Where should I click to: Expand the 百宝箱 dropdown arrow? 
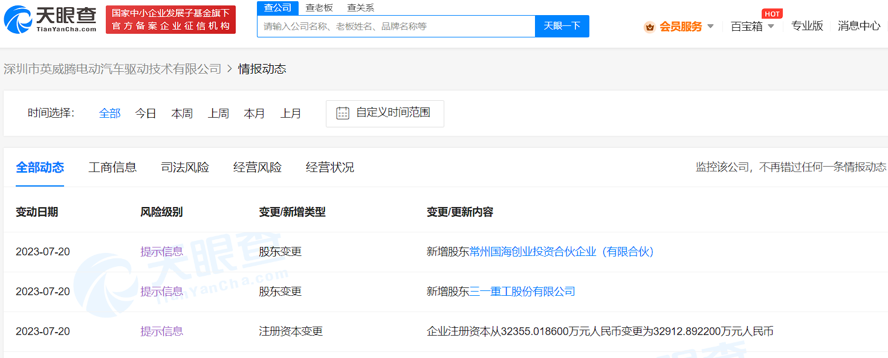point(771,27)
